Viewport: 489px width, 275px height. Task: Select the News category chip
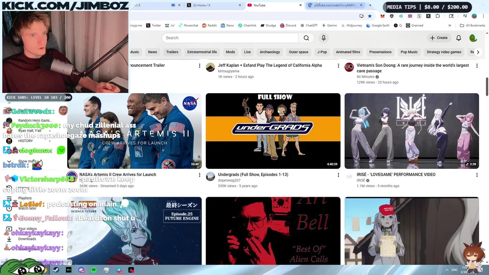click(152, 52)
